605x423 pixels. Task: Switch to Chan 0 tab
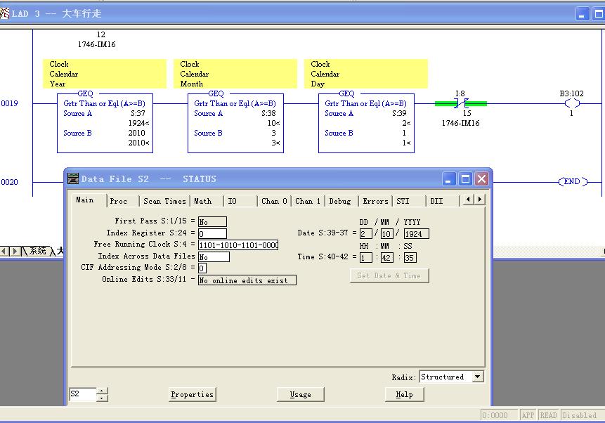[274, 201]
